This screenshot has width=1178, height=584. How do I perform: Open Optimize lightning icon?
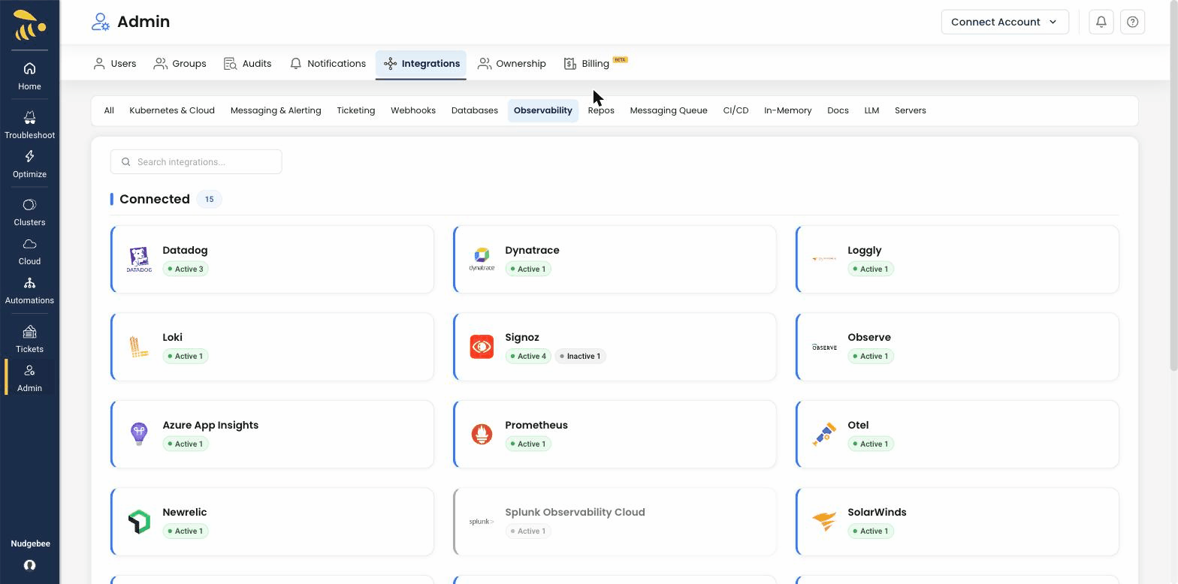[x=29, y=156]
